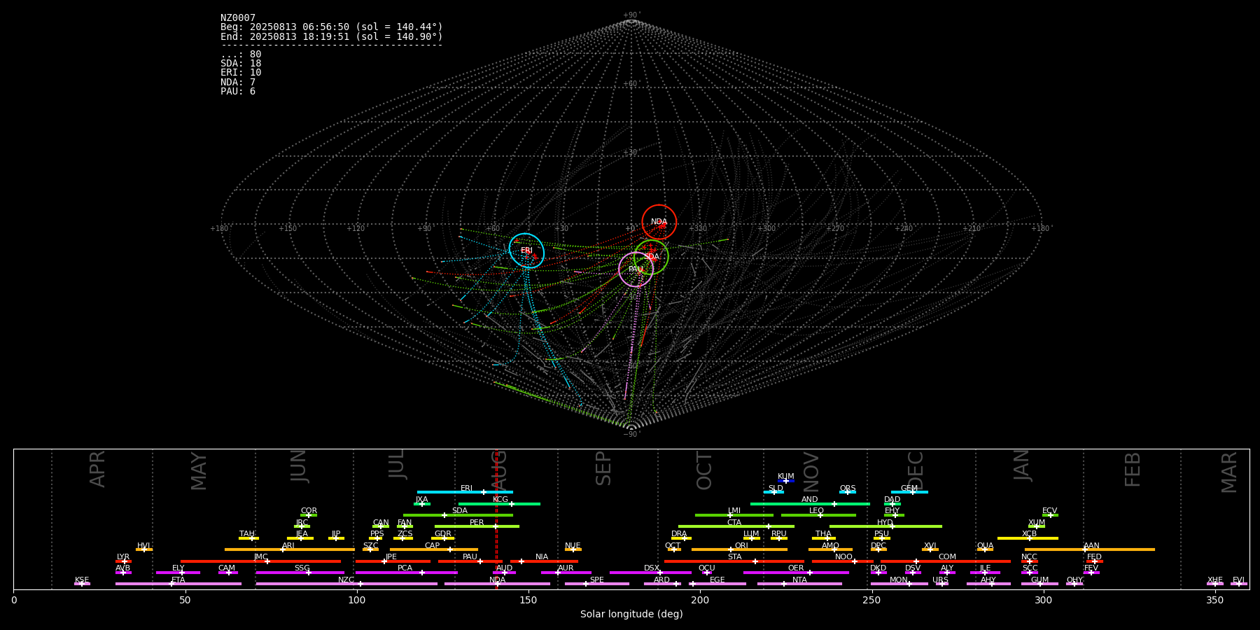Click the LMI shower label in timeline
1260x630 pixels.
click(734, 511)
